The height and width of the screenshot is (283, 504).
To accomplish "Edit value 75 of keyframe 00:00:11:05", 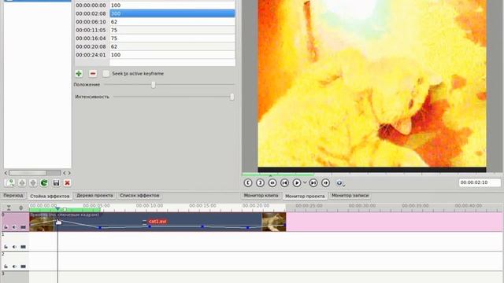I will click(x=172, y=30).
